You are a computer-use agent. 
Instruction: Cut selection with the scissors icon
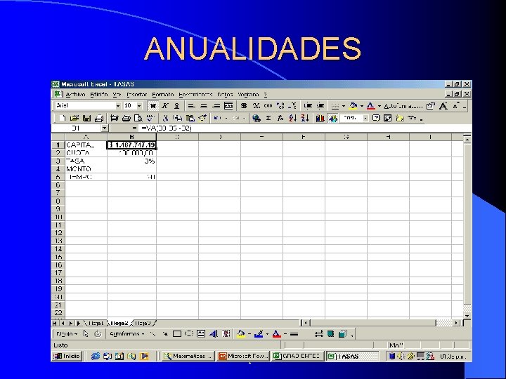point(166,119)
